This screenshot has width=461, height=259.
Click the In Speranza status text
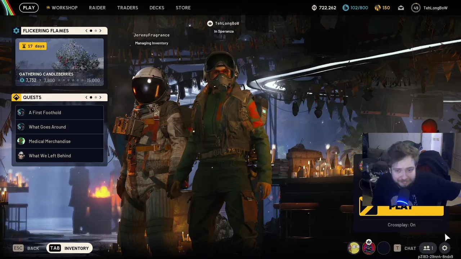click(x=224, y=31)
